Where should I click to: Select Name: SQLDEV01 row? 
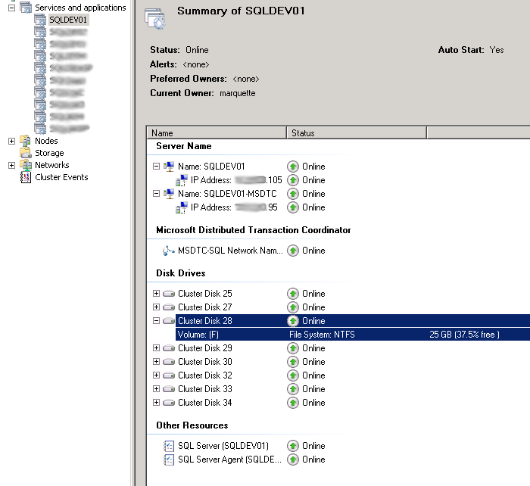pos(211,167)
